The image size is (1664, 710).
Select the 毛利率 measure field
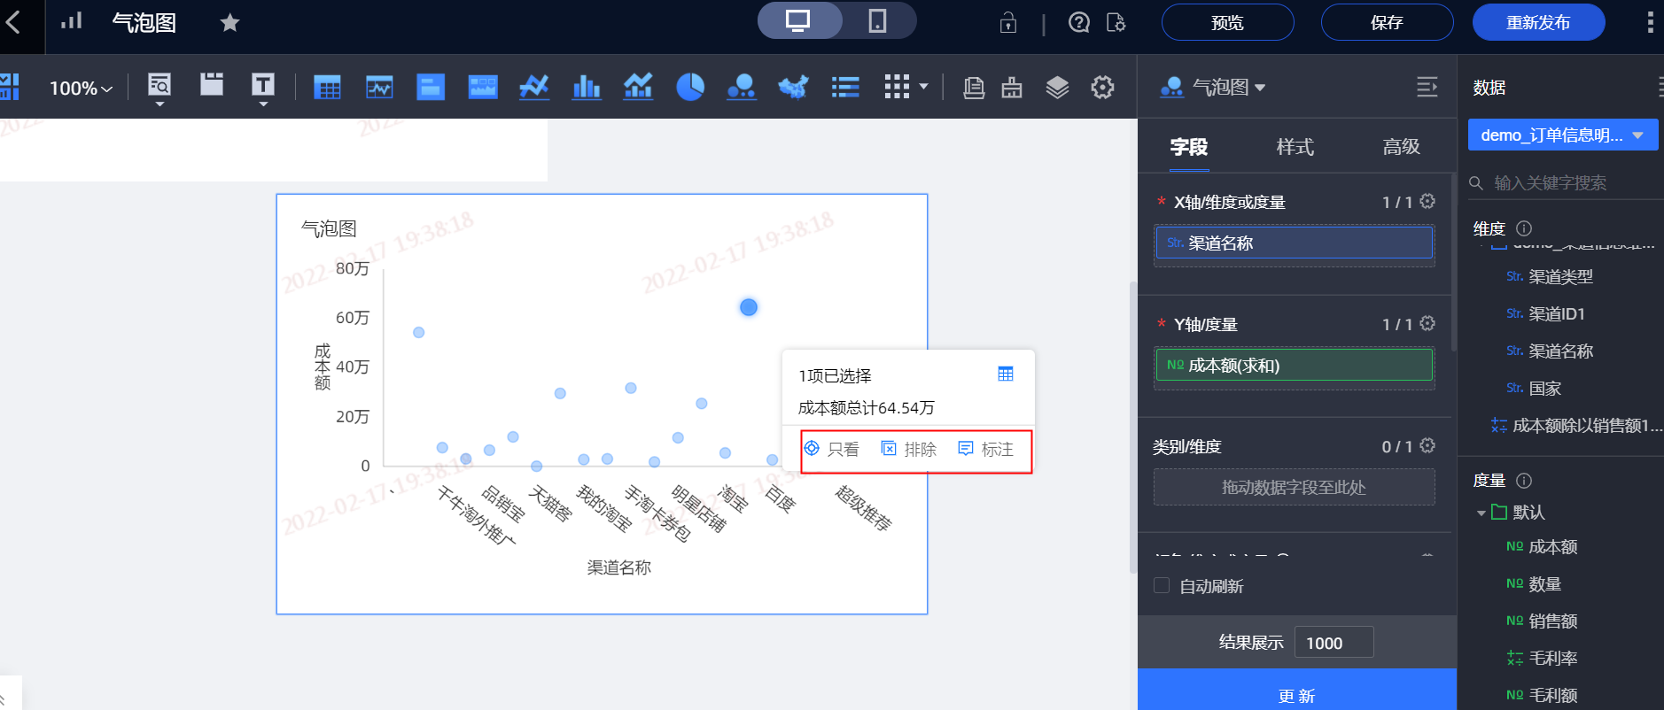pyautogui.click(x=1553, y=659)
